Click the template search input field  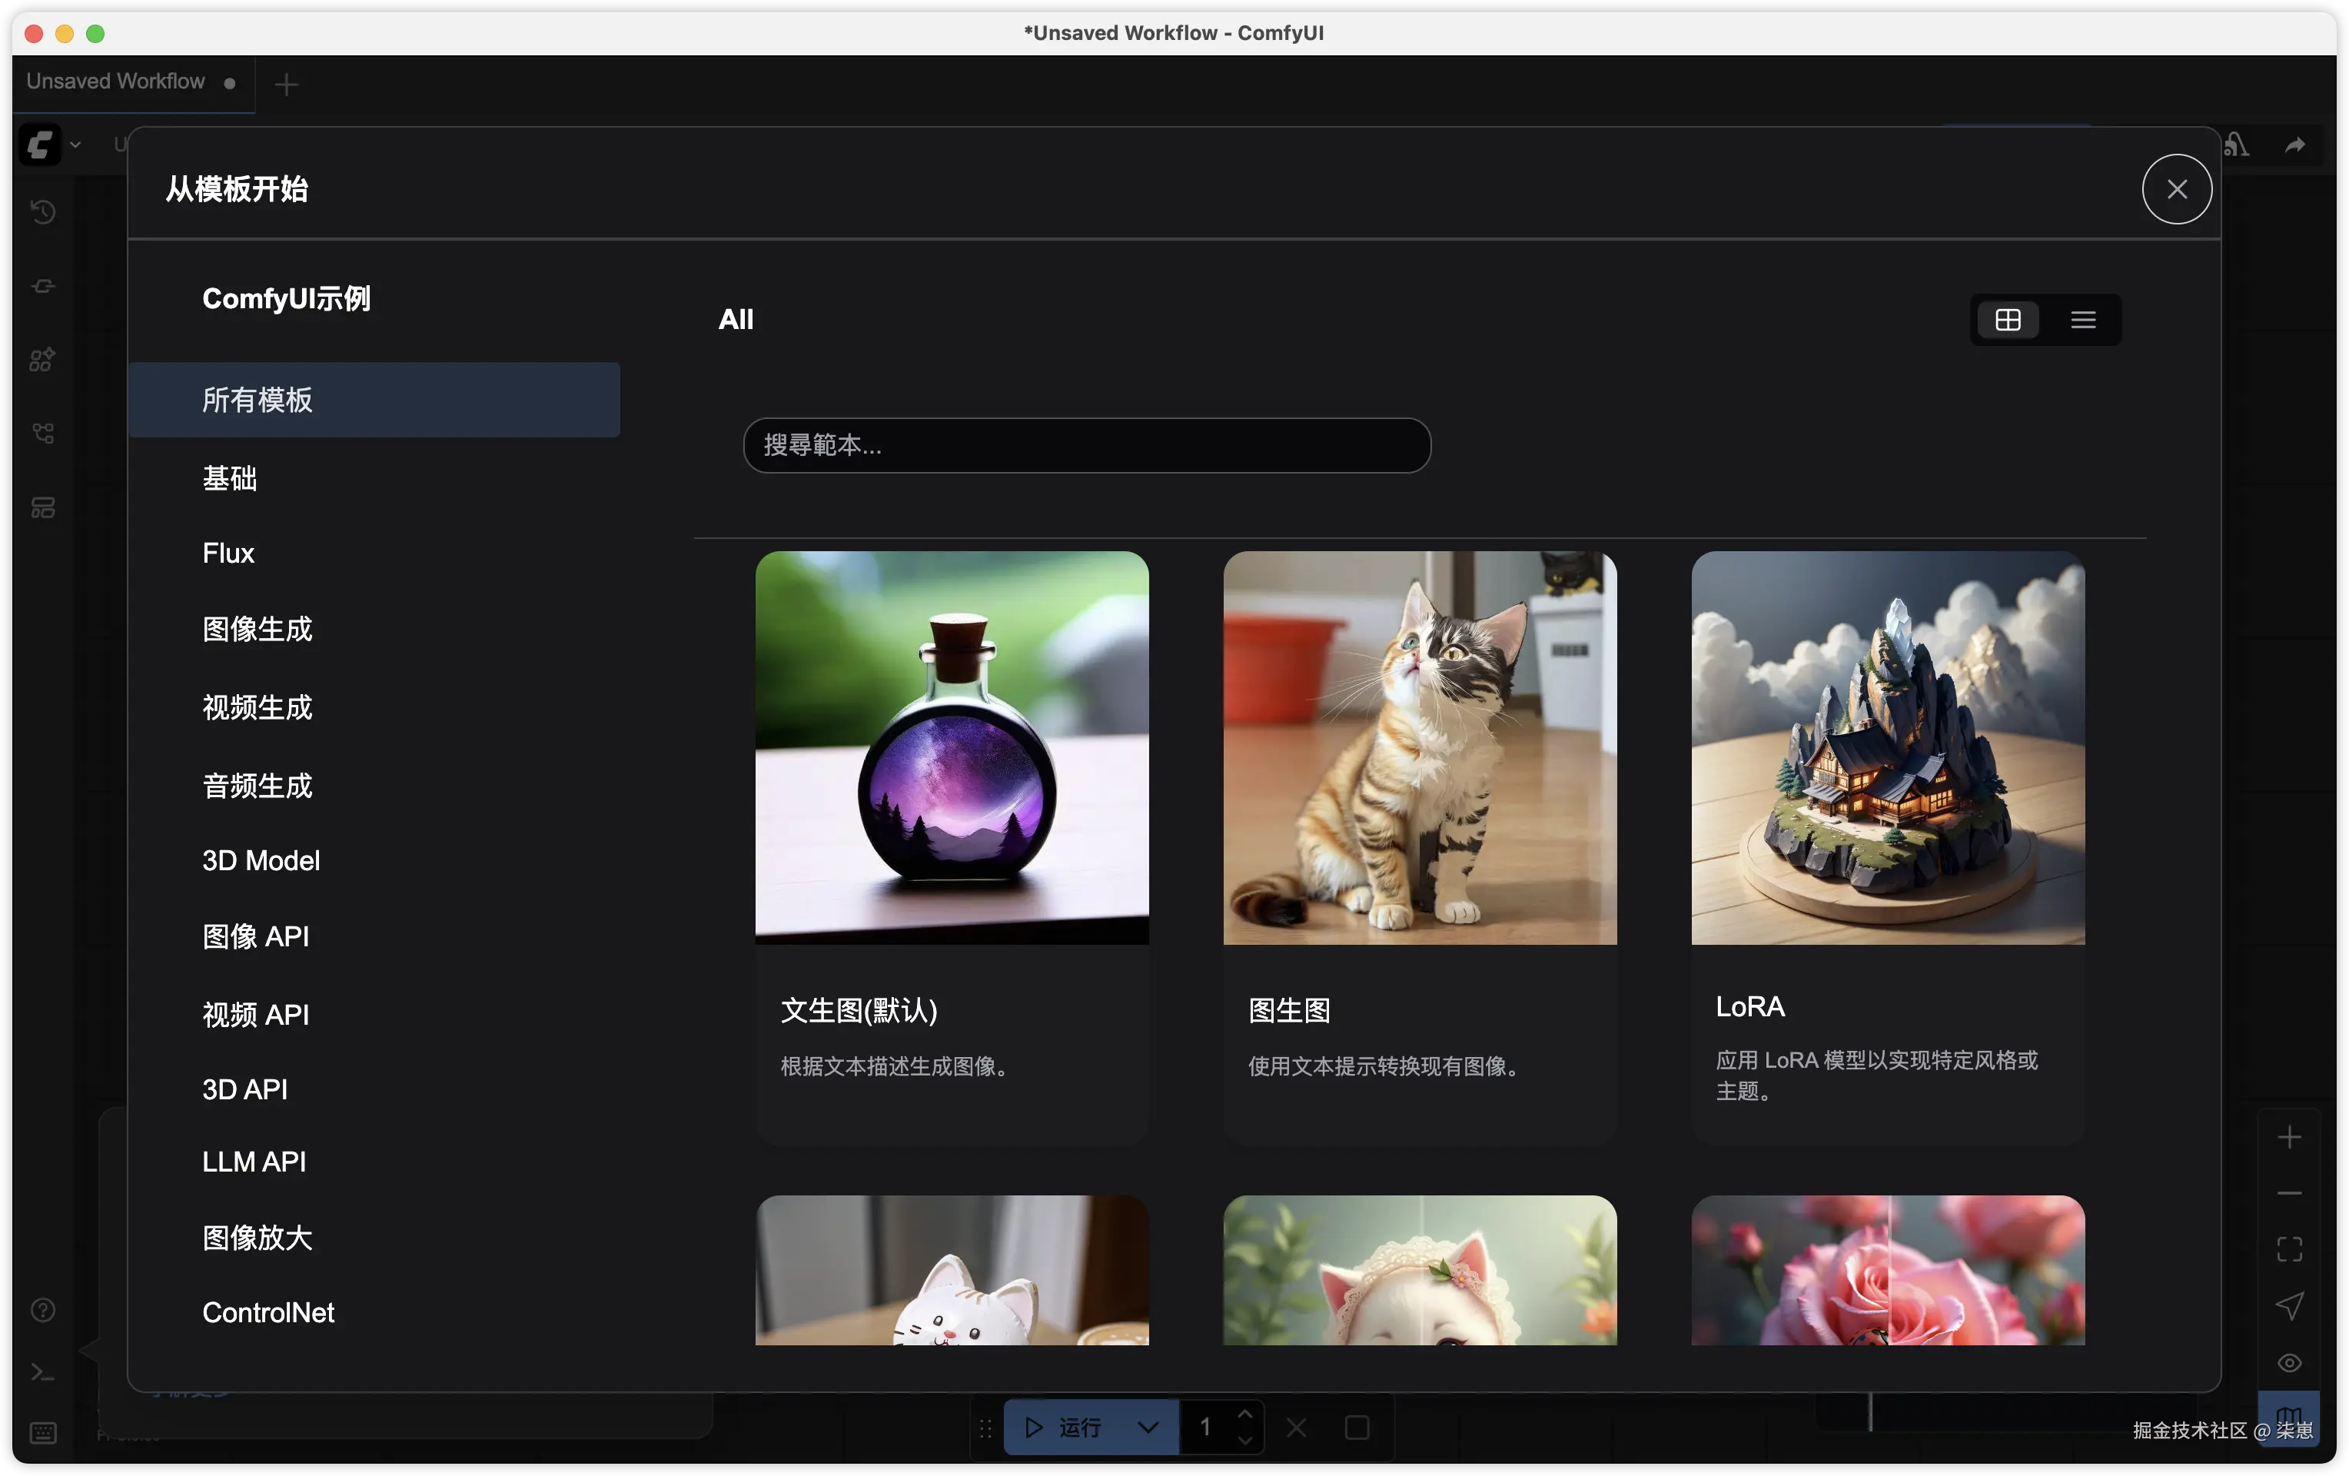click(1086, 446)
